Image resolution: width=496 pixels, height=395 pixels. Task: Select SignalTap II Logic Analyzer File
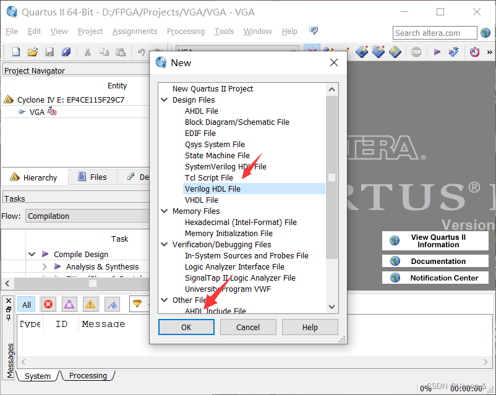coord(240,278)
